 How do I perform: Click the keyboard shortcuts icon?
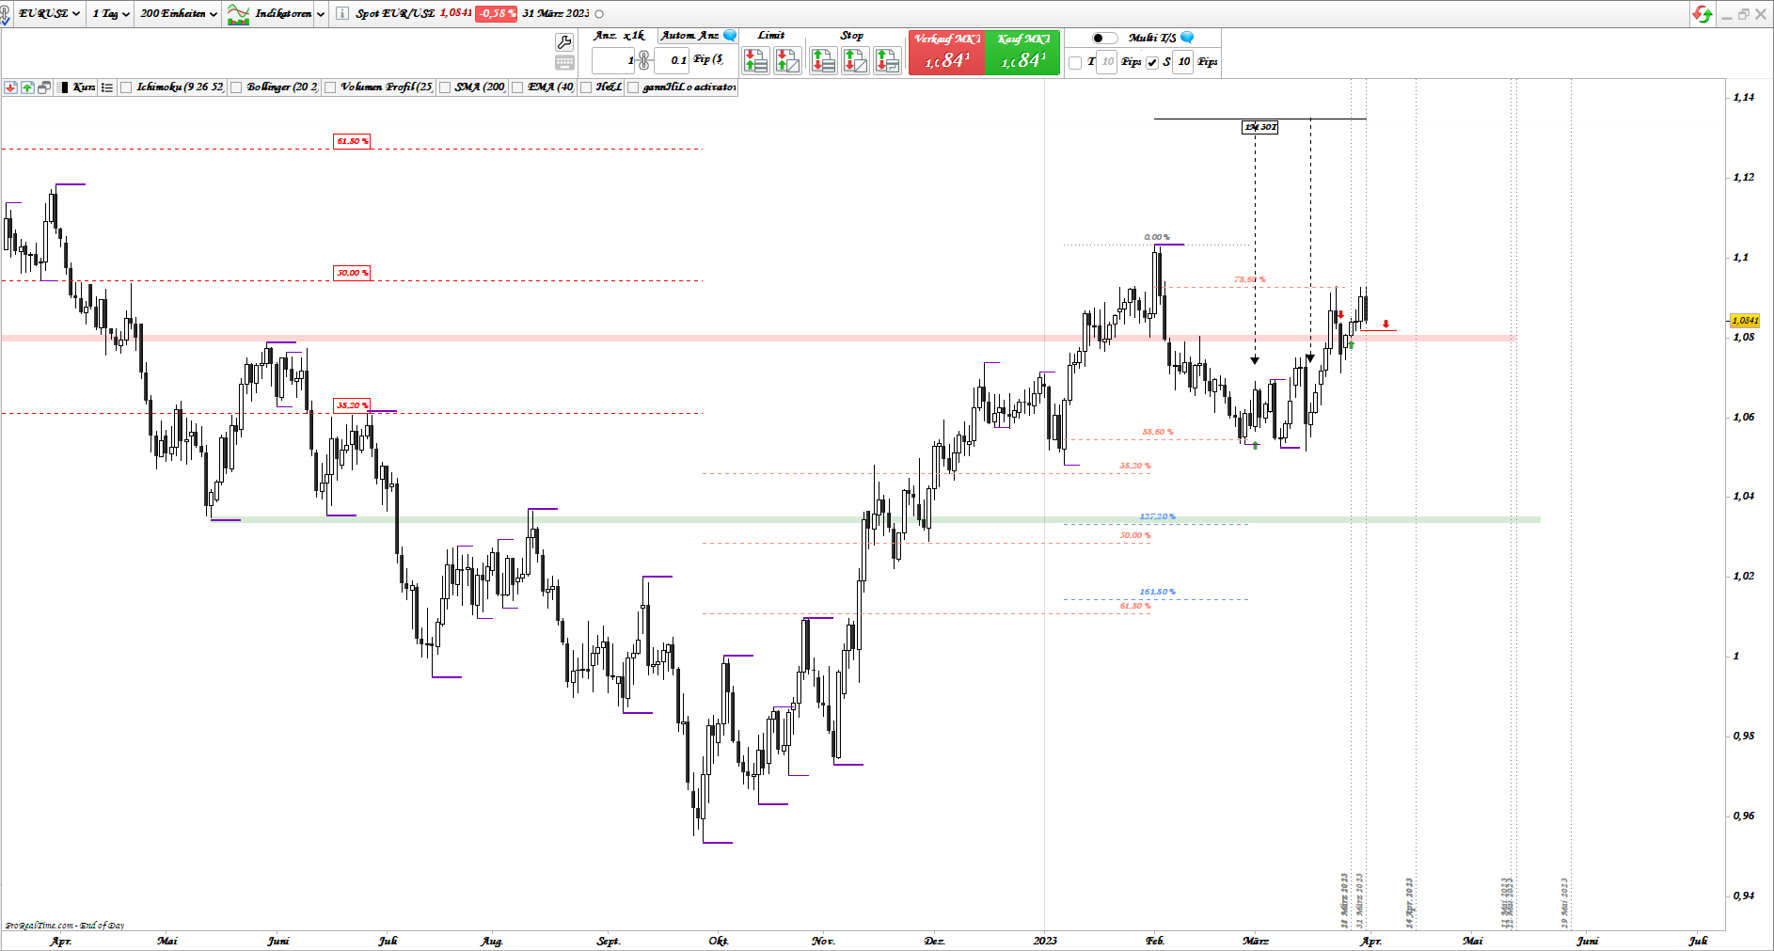coord(564,63)
